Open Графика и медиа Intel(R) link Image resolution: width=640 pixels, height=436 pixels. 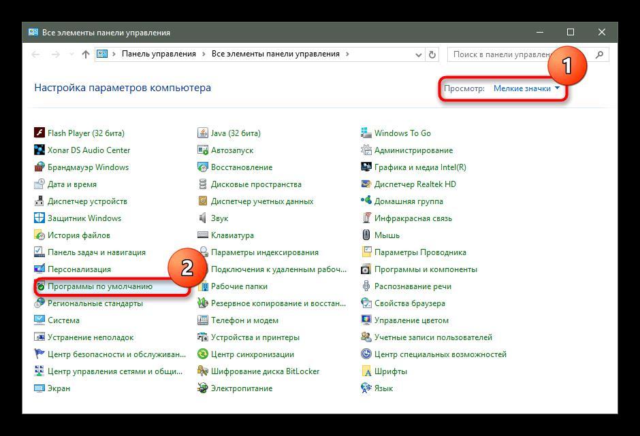click(420, 167)
